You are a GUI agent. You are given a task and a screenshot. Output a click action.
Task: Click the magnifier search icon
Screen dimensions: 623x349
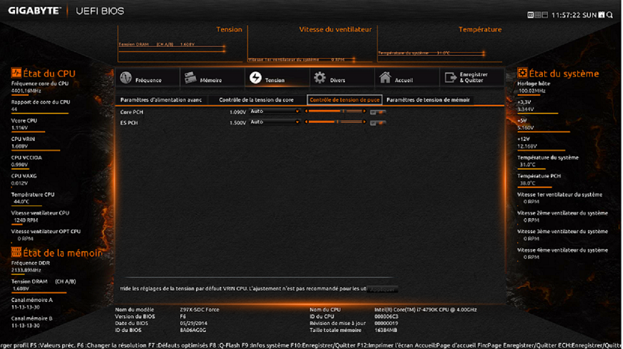click(x=610, y=15)
